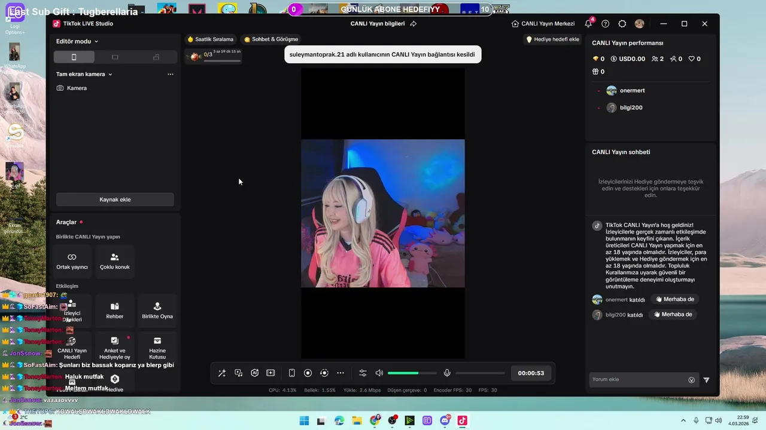This screenshot has width=766, height=430.
Task: Click the Kaynak ekle button
Action: pos(115,199)
